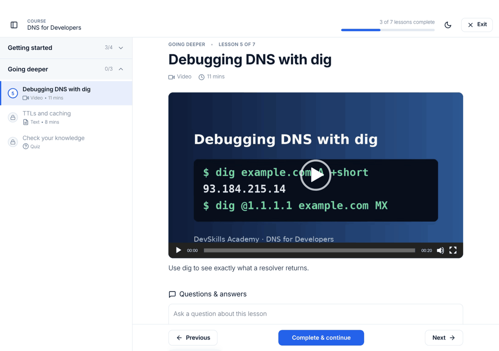Click the DNS for Developers course title
Viewport: 499px width, 351px height.
pyautogui.click(x=54, y=28)
